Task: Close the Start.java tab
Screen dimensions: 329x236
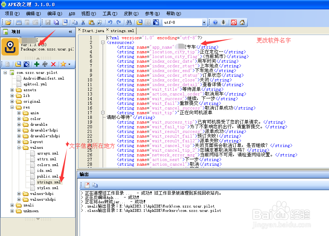Action: click(79, 30)
